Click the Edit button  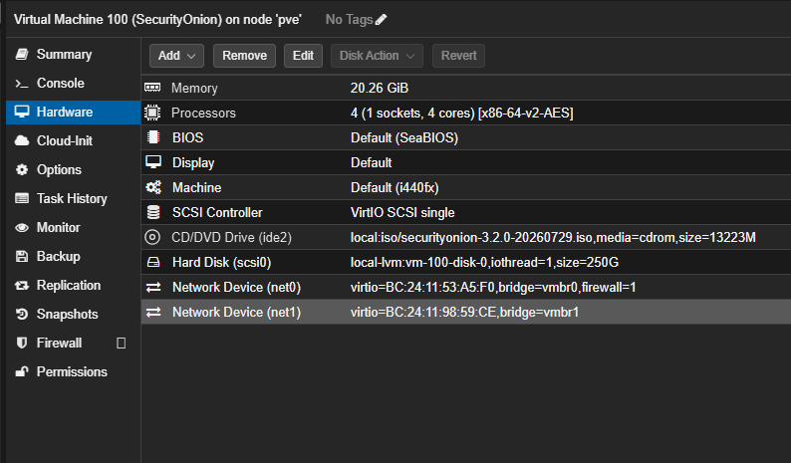(x=303, y=56)
